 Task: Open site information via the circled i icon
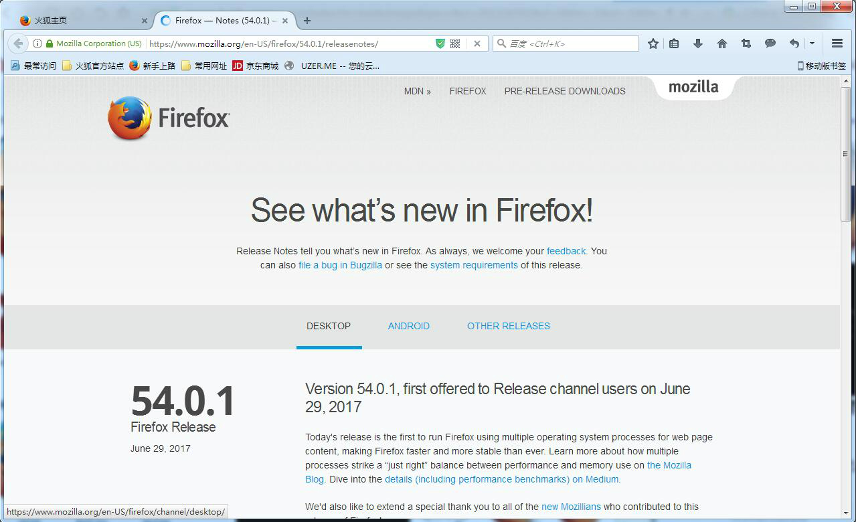coord(37,43)
